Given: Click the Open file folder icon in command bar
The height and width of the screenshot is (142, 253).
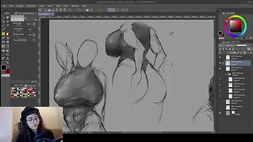Looking at the screenshot, I should (49, 10).
